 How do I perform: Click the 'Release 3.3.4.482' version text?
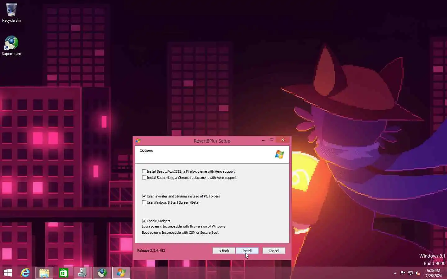click(x=151, y=250)
